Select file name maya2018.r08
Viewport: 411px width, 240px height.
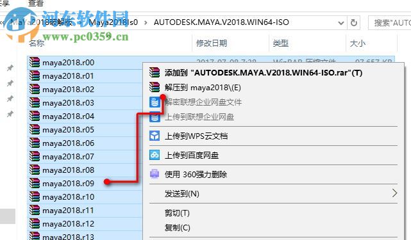click(68, 170)
